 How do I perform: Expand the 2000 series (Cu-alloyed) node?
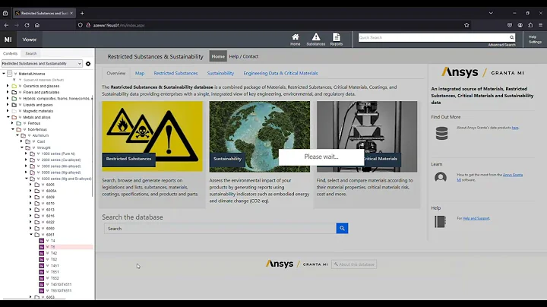pyautogui.click(x=26, y=160)
